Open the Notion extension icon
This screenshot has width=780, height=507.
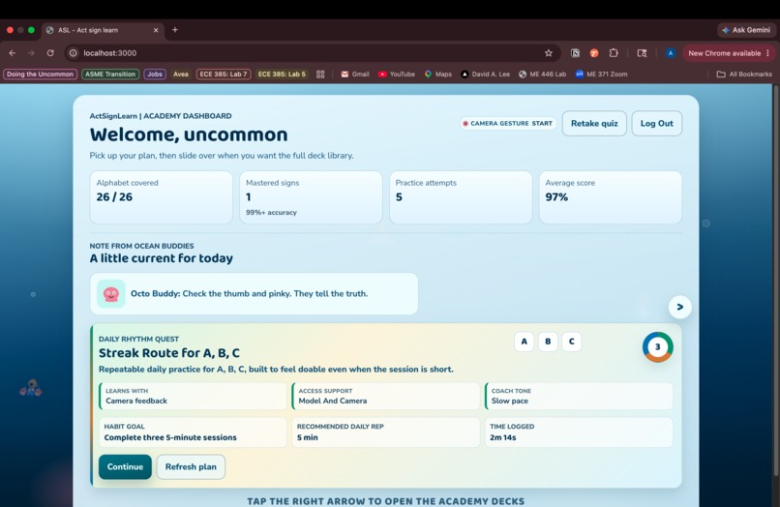(575, 53)
